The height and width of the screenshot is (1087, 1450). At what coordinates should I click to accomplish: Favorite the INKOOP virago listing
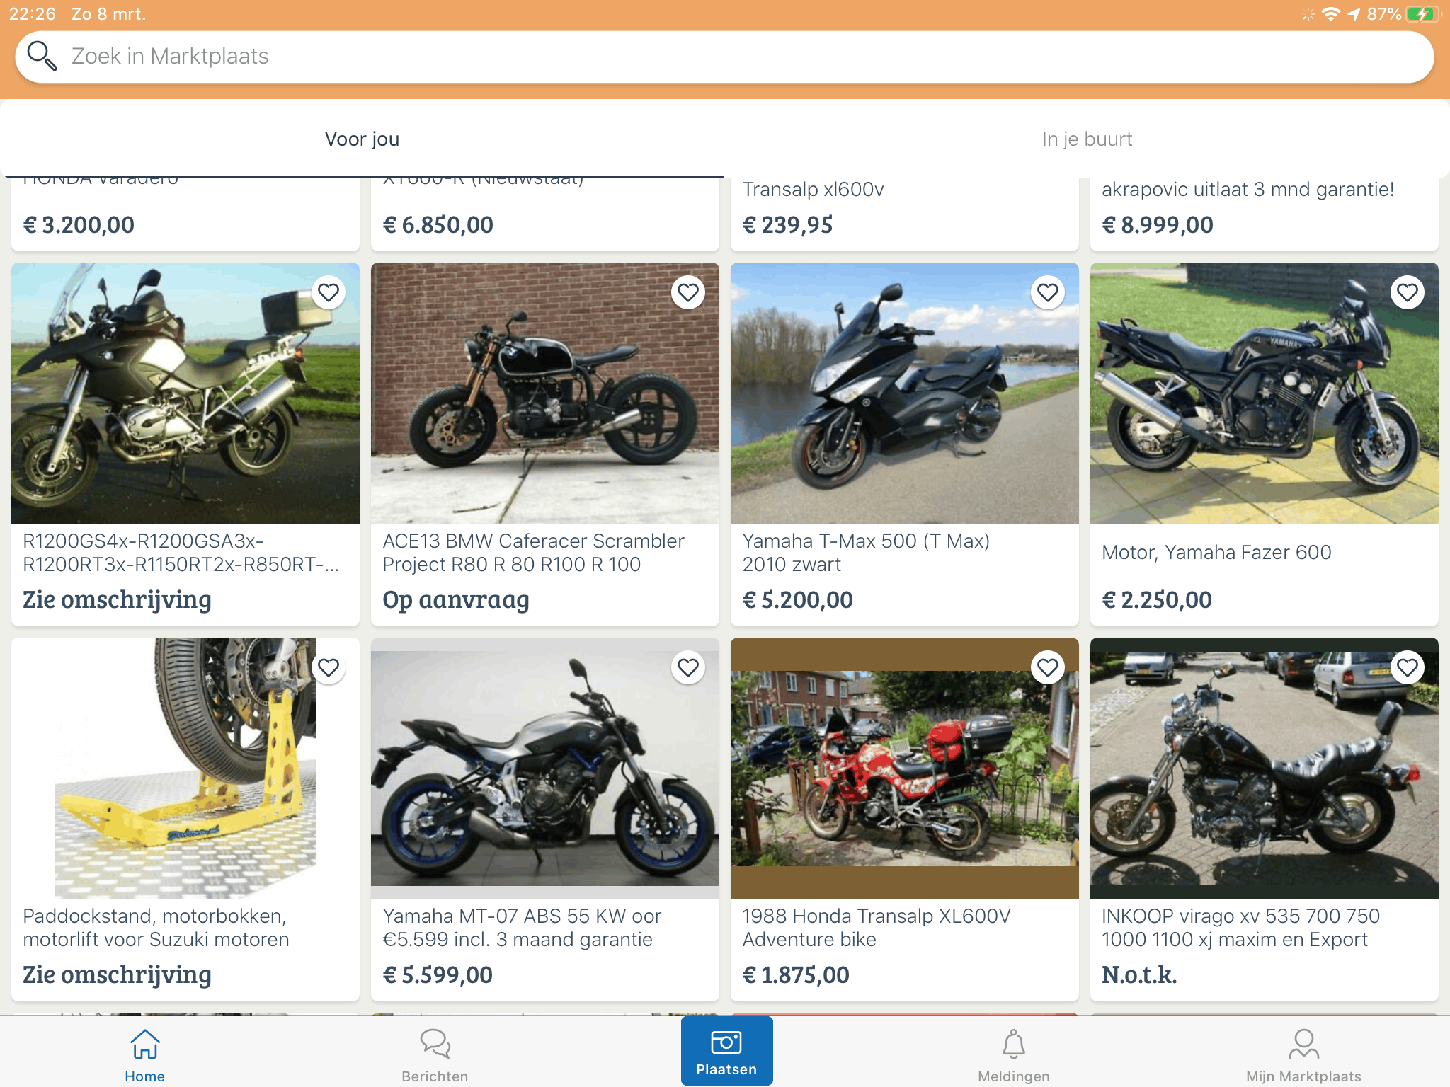coord(1407,667)
